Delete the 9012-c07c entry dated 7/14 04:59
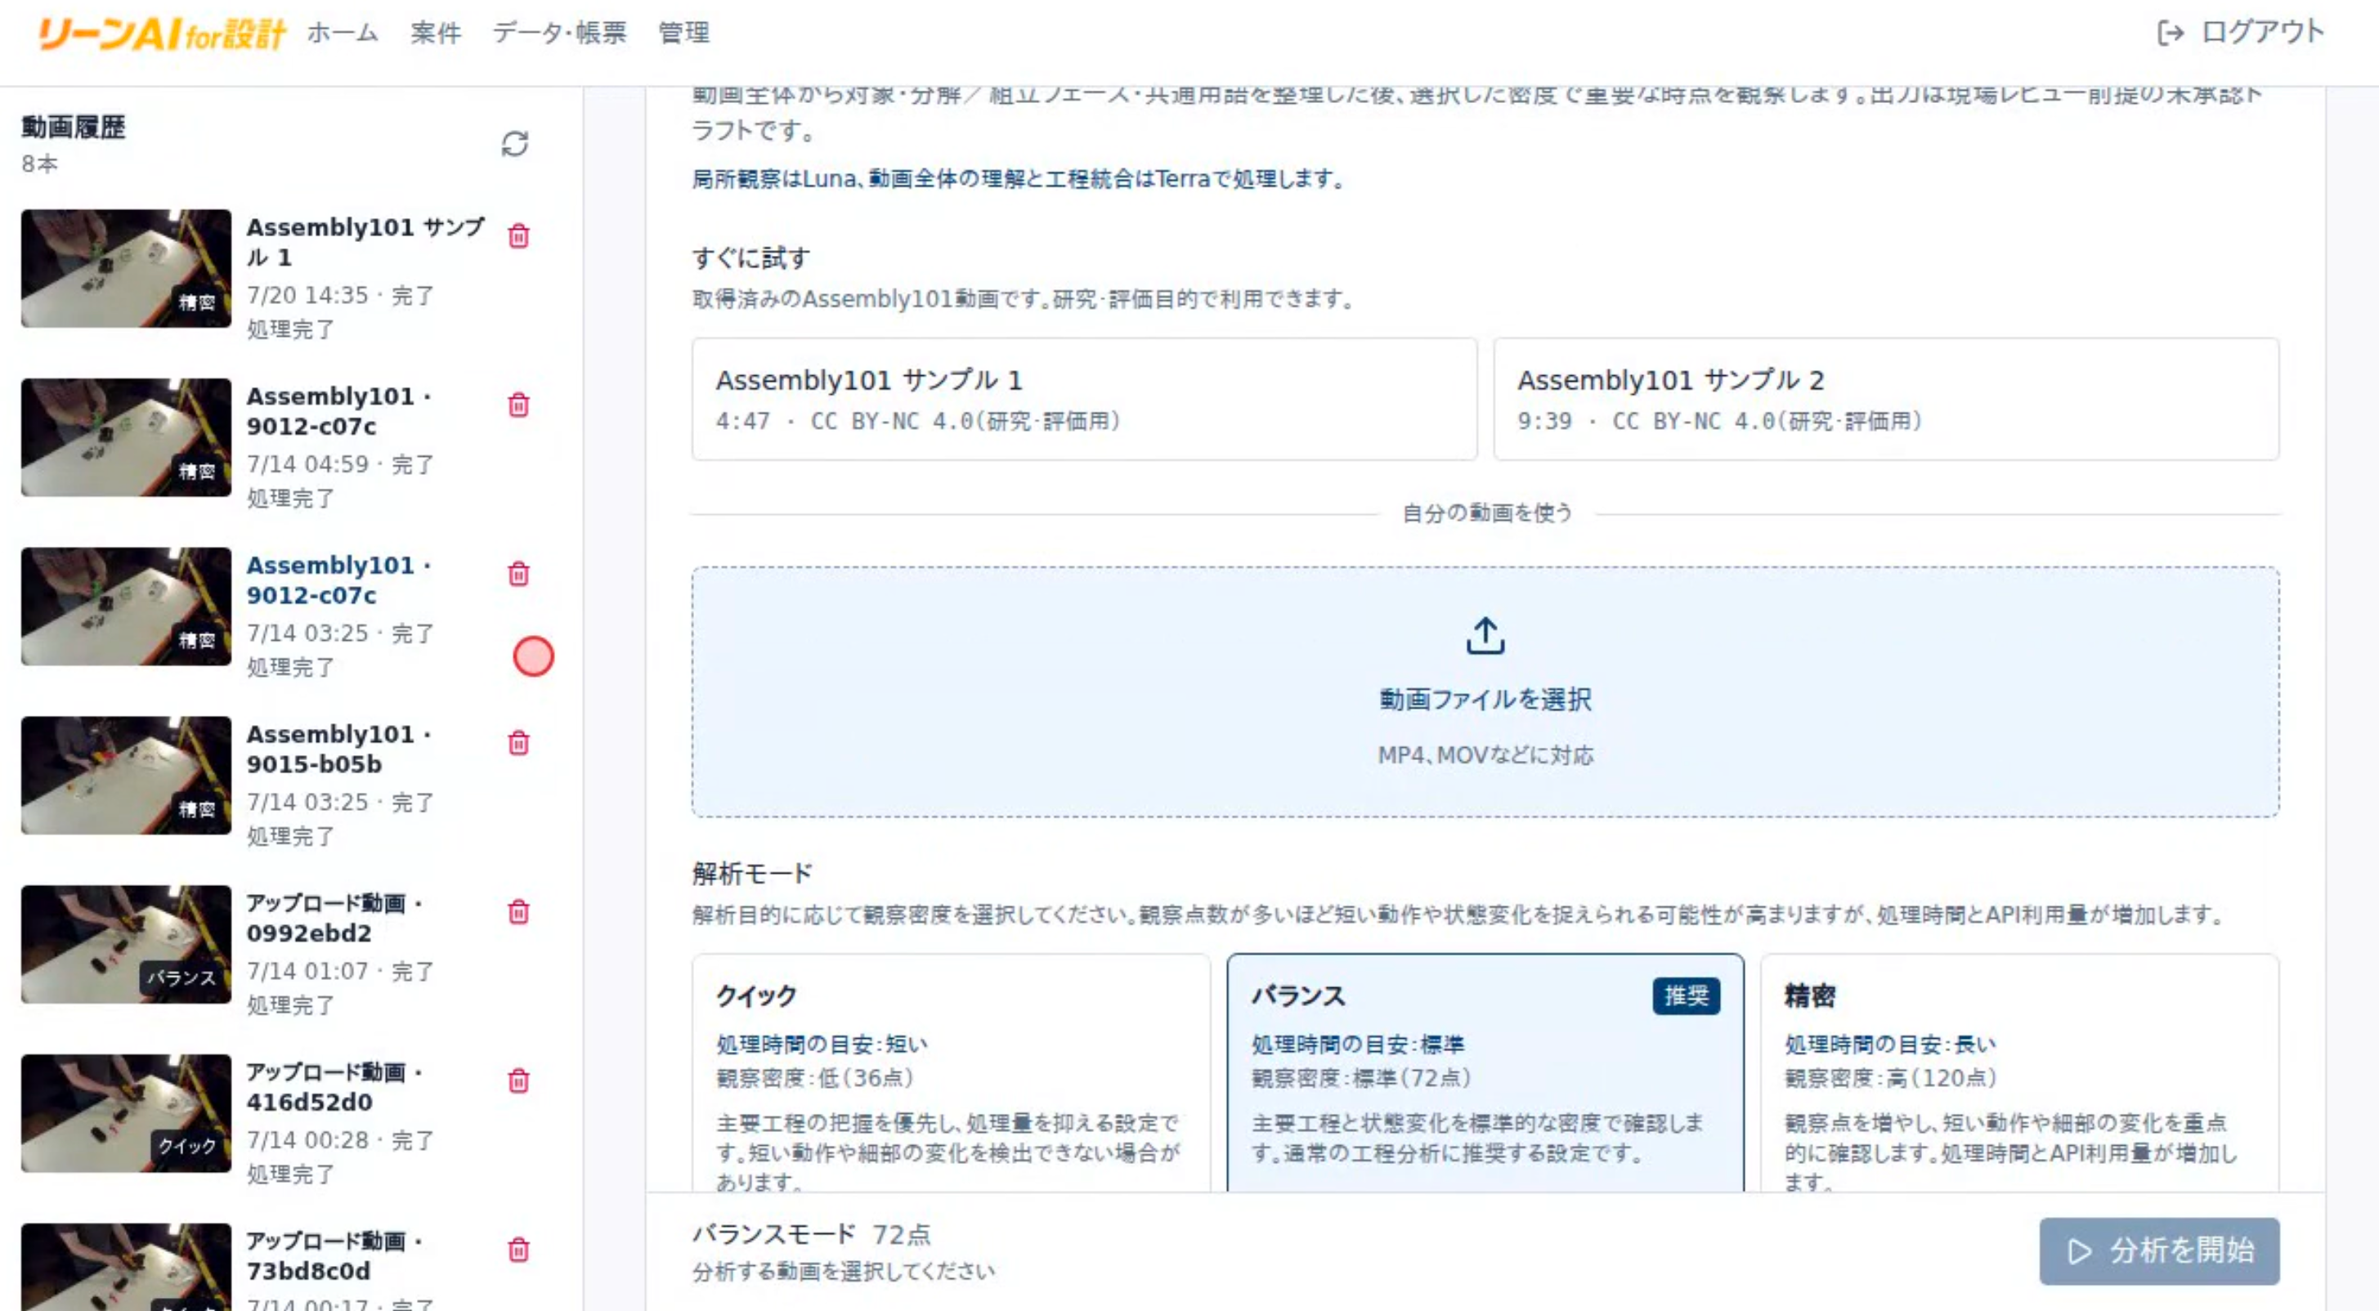This screenshot has width=2379, height=1311. click(519, 405)
